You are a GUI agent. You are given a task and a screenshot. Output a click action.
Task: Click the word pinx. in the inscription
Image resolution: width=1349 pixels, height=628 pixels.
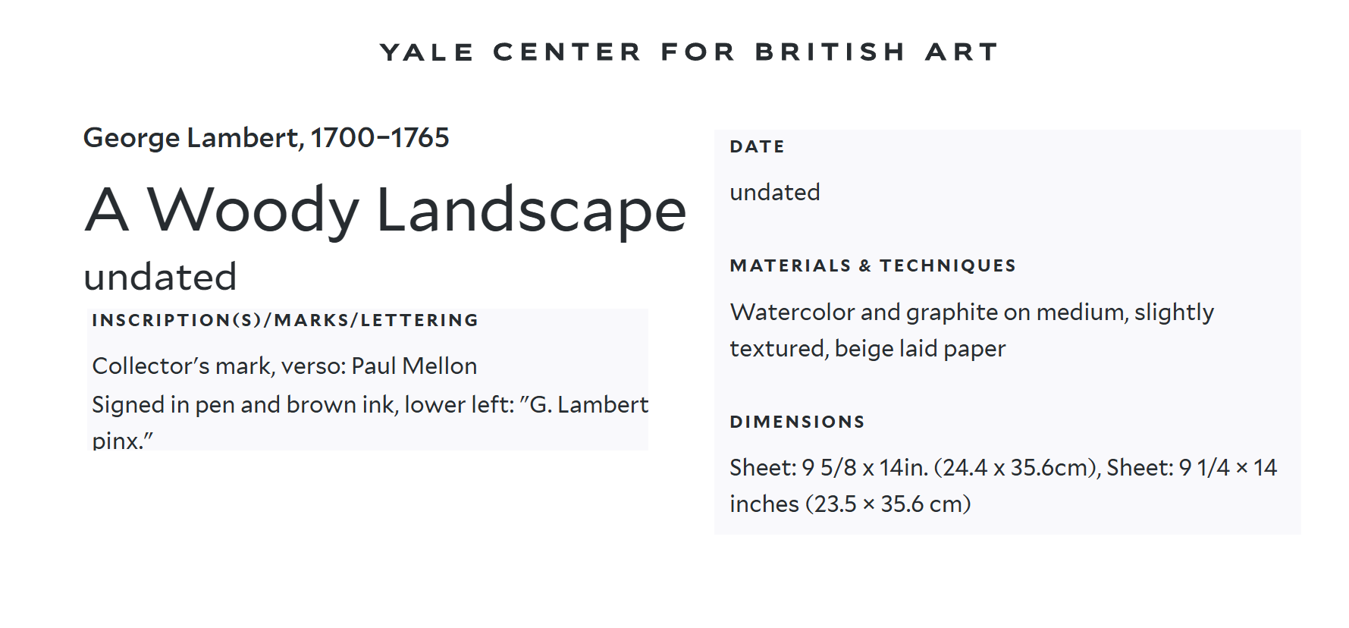coord(121,441)
